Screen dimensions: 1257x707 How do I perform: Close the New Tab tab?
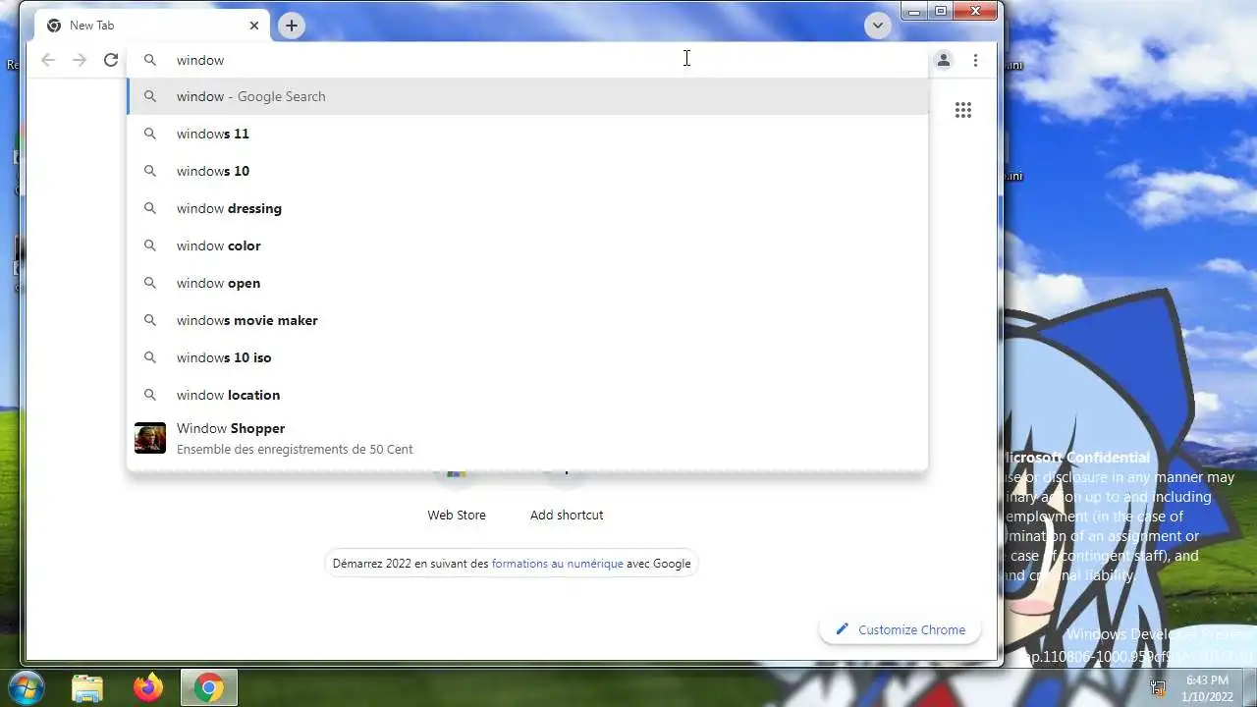tap(254, 26)
